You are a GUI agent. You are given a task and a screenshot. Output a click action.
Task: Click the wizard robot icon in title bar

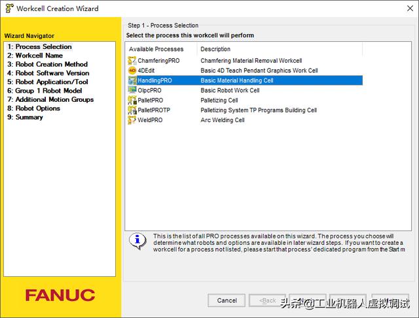pyautogui.click(x=9, y=8)
